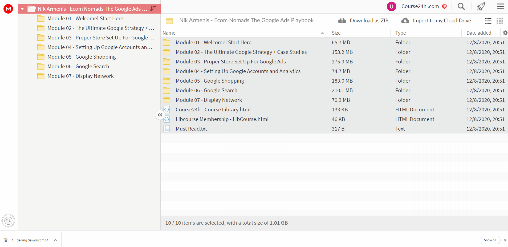Screen dimensions: 508x247
Task: Switch to list view
Action: (x=488, y=21)
